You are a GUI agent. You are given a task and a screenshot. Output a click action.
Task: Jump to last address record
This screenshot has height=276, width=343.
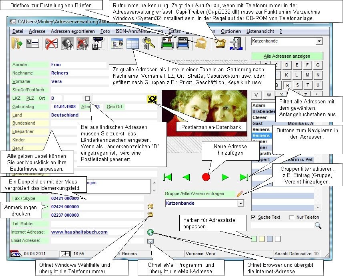coord(244,177)
